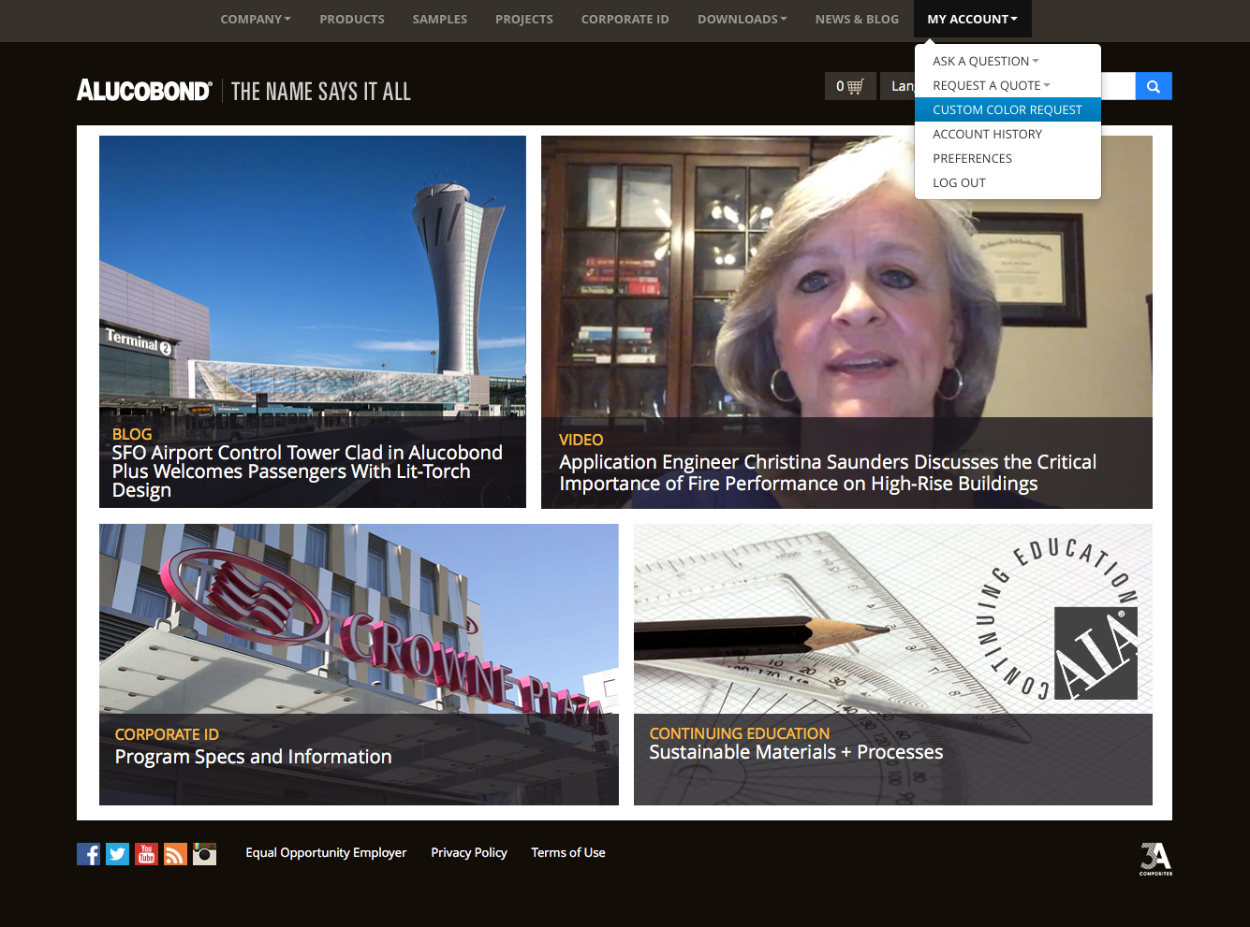
Task: Open the Privacy Policy link
Action: click(468, 853)
